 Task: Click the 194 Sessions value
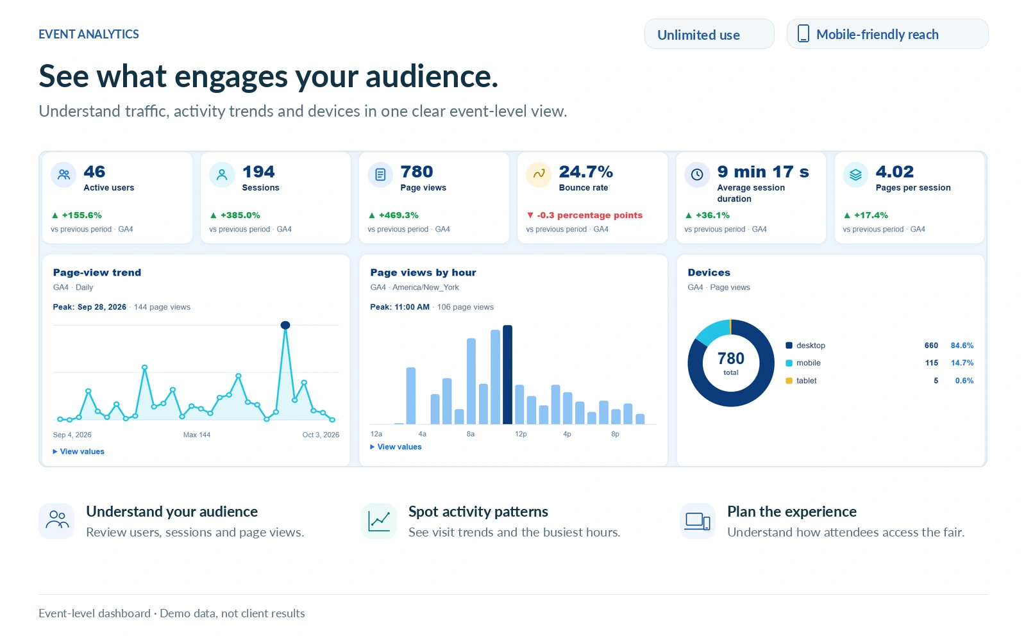coord(258,172)
